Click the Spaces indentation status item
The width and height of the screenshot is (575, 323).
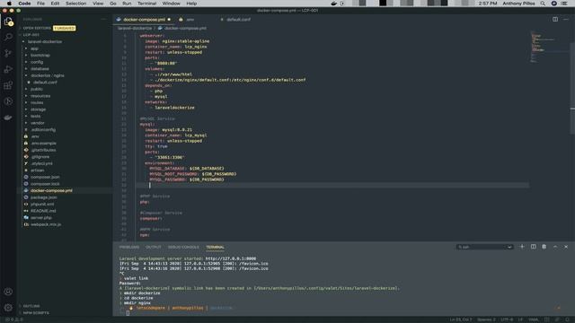pos(487,319)
